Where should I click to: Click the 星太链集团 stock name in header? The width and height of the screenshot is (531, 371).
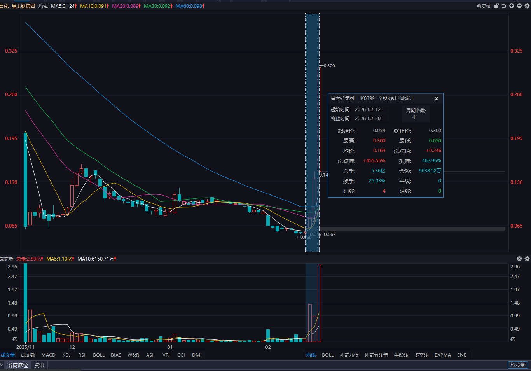click(23, 6)
